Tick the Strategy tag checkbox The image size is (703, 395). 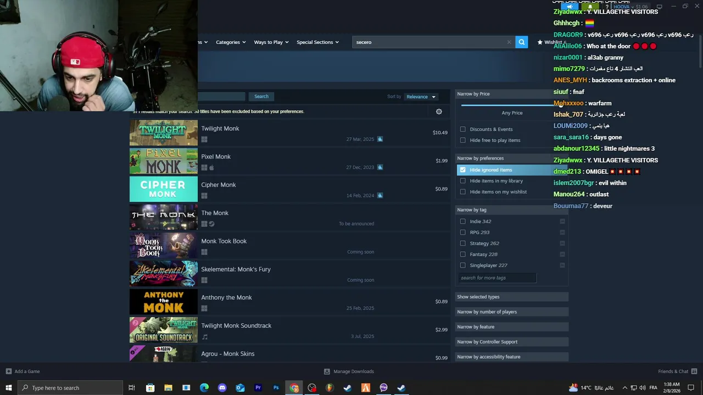[463, 244]
